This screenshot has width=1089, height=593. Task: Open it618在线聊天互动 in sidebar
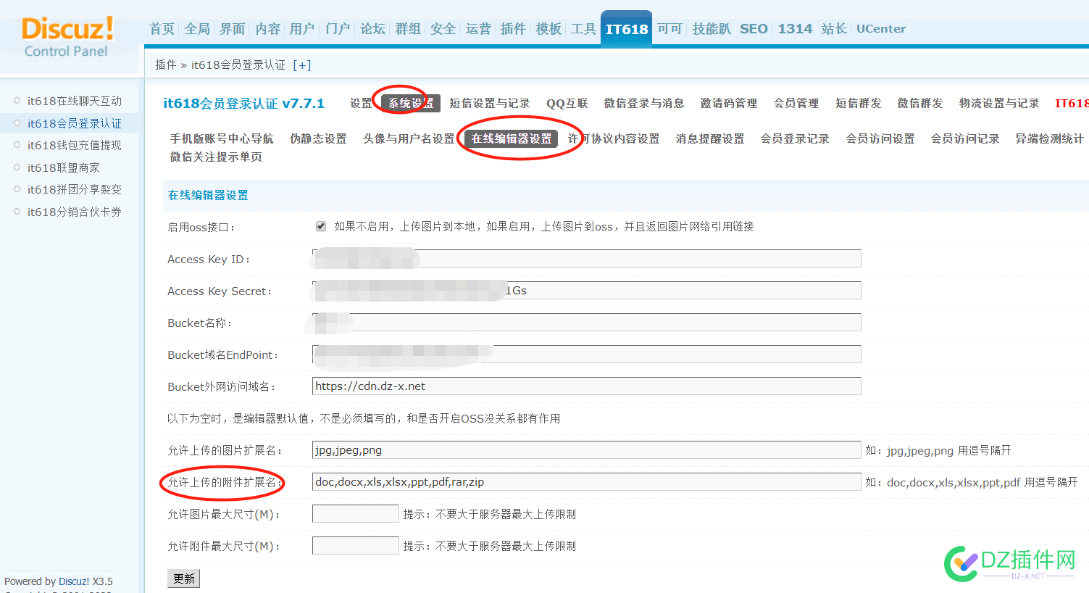(75, 101)
